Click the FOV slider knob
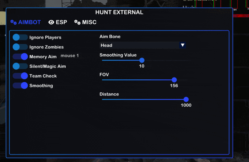The height and width of the screenshot is (162, 249). (x=174, y=80)
